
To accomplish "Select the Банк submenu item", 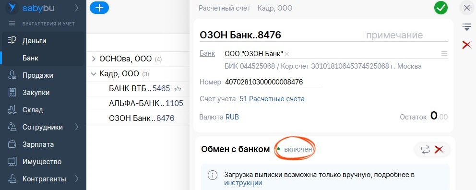I will click(x=30, y=58).
